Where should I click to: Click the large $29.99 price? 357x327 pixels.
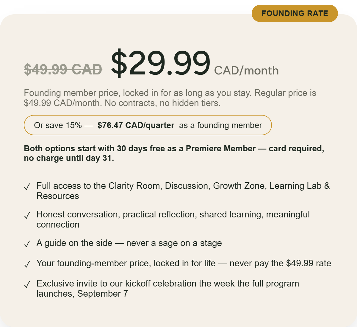(161, 63)
